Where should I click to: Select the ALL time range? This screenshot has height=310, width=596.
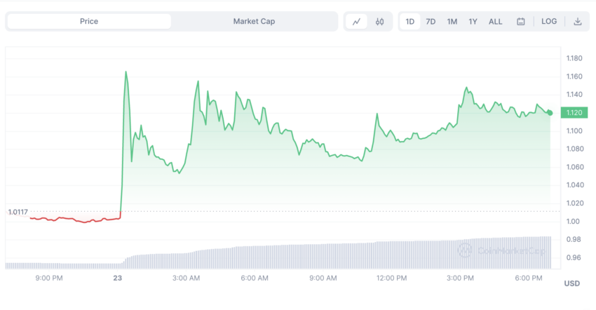point(495,22)
